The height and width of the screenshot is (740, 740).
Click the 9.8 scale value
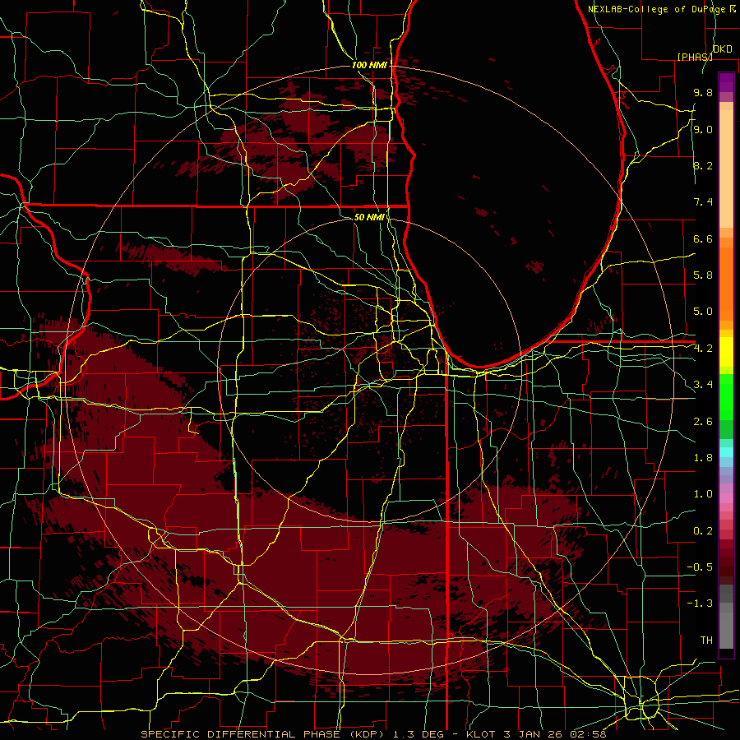tap(703, 93)
